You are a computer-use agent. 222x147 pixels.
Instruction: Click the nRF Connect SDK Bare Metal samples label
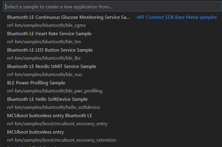tap(176, 17)
